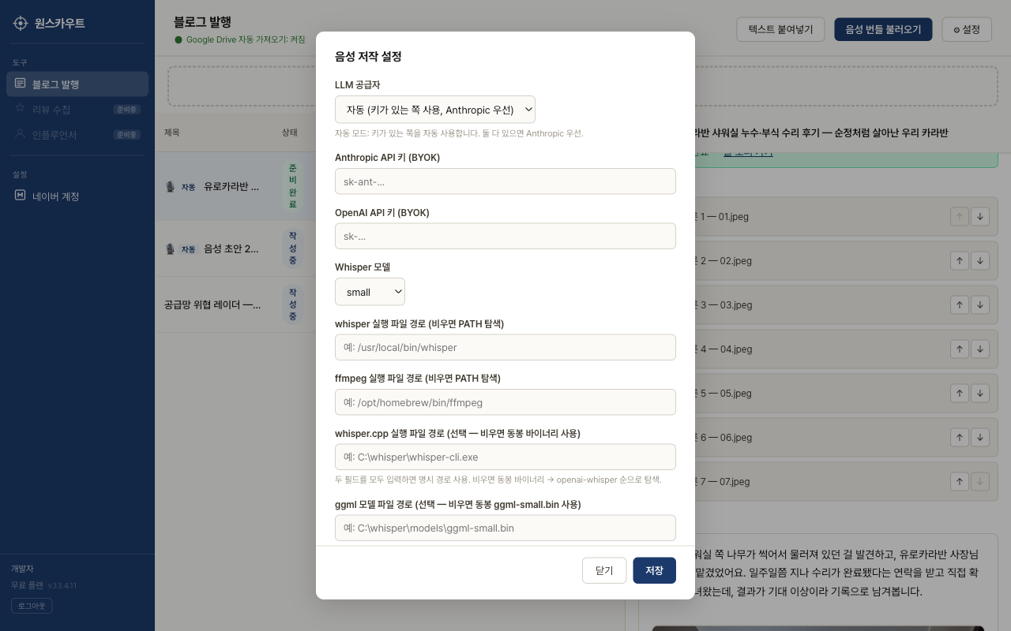Open 설정 button at top right
Image resolution: width=1011 pixels, height=631 pixels.
tap(967, 29)
